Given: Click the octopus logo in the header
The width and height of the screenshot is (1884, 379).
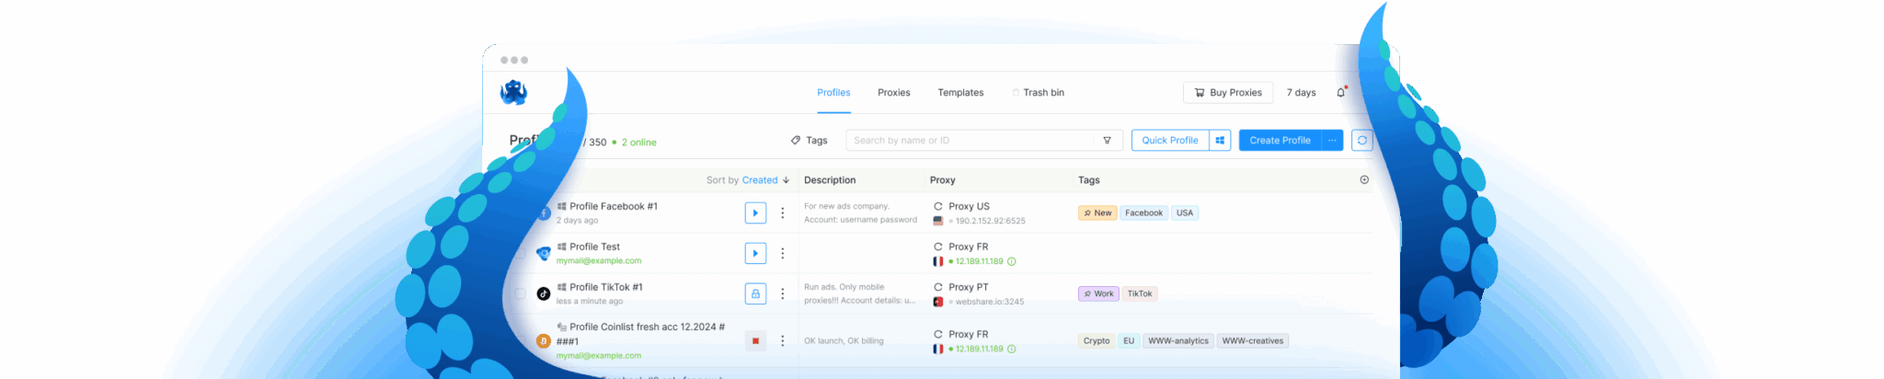Looking at the screenshot, I should [513, 92].
